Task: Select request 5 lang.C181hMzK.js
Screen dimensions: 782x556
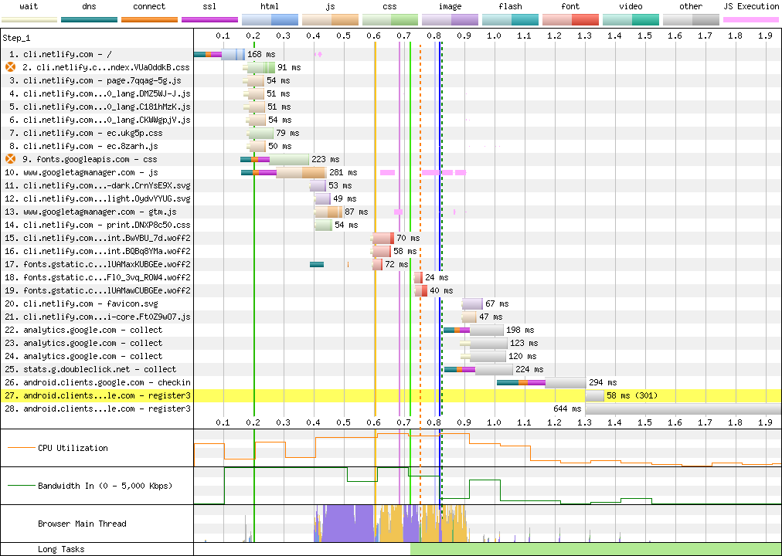Action: [100, 107]
